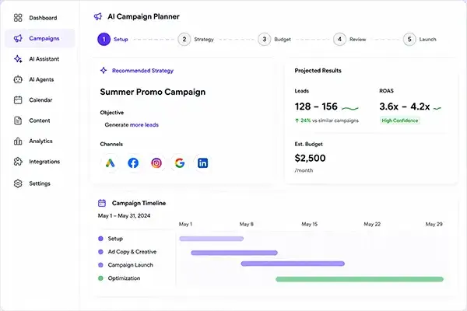Screen dimensions: 467x311
Task: Click the green Optimization timeline bar
Action: pyautogui.click(x=360, y=279)
